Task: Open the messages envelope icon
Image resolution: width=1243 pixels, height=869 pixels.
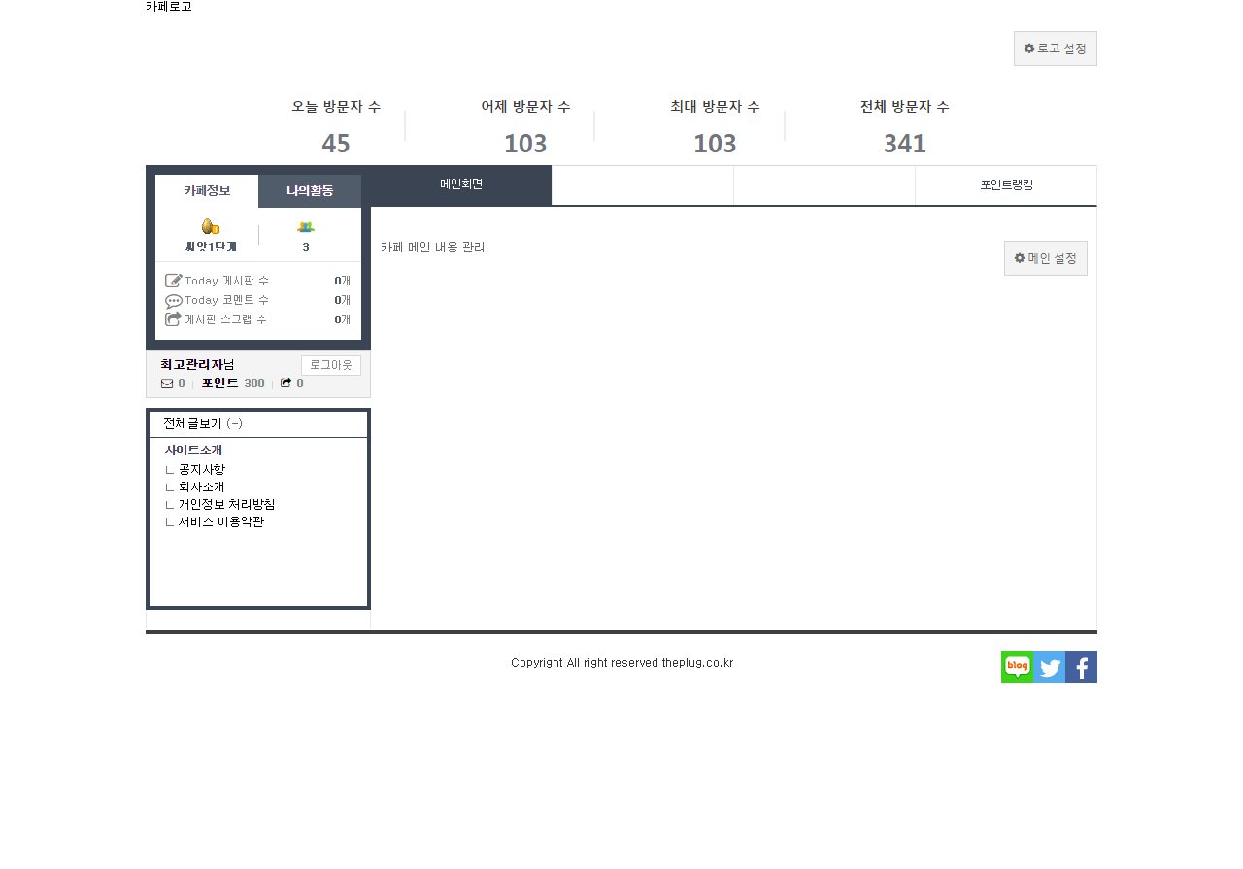Action: [x=167, y=384]
